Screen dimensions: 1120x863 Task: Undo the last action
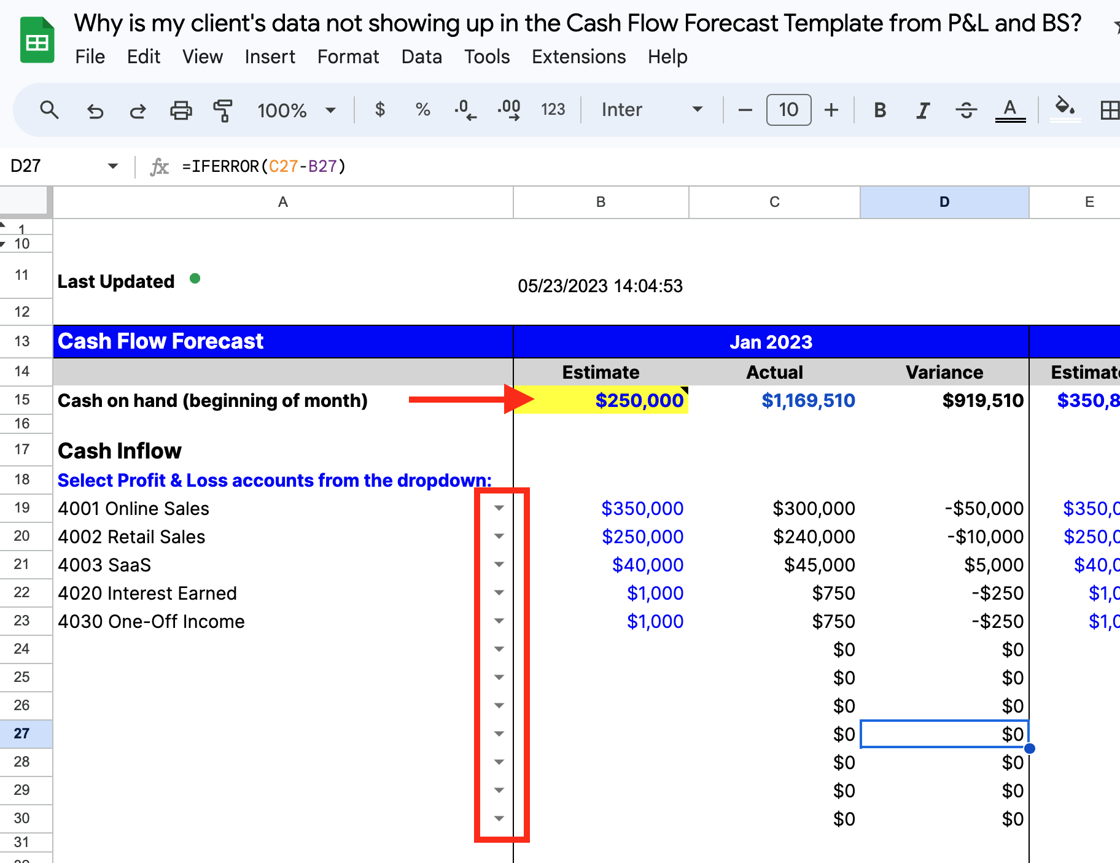coord(95,110)
